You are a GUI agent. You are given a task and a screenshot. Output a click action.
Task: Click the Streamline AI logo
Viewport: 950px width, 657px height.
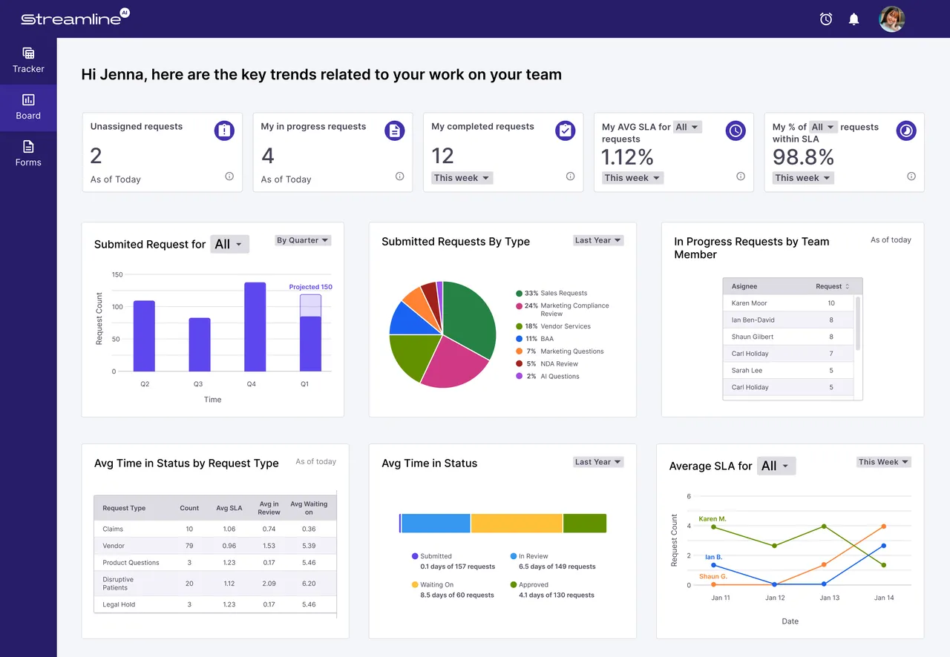coord(75,18)
